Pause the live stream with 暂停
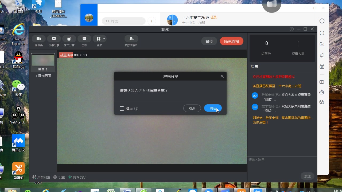 pyautogui.click(x=209, y=41)
